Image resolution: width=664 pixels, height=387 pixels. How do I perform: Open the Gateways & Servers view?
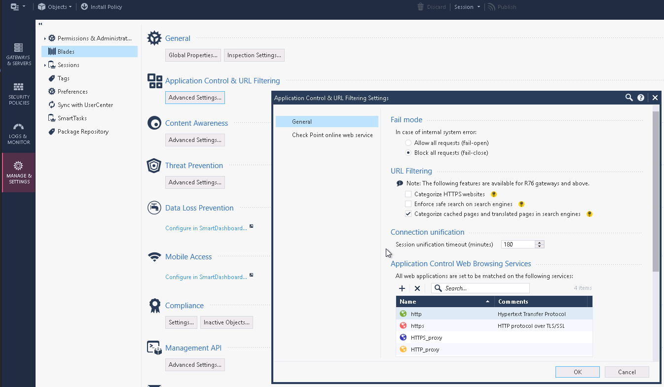coord(18,54)
